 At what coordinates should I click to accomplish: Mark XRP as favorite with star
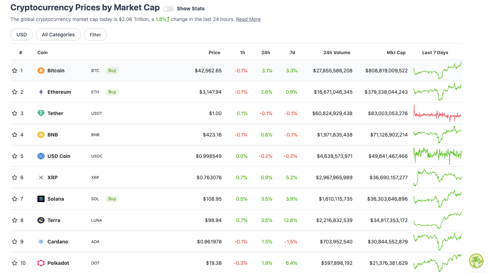[x=15, y=177]
